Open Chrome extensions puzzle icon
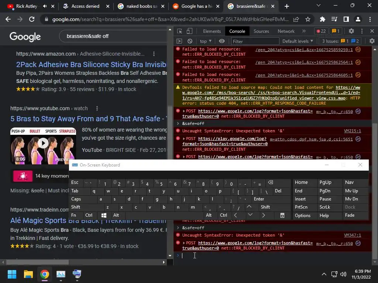 pos(322,19)
